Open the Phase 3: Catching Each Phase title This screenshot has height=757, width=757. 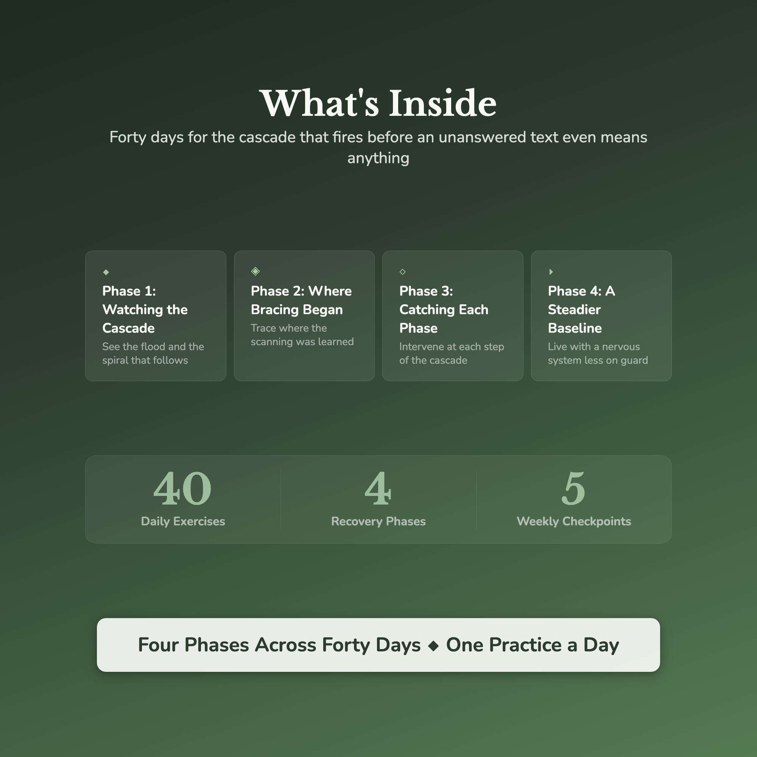coord(444,310)
